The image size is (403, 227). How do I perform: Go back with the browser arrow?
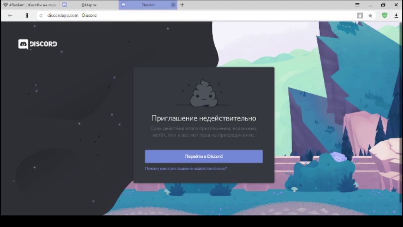tap(10, 15)
